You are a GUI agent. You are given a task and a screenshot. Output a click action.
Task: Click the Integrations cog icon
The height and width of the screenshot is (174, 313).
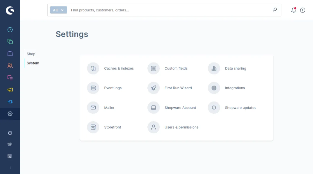(x=214, y=88)
